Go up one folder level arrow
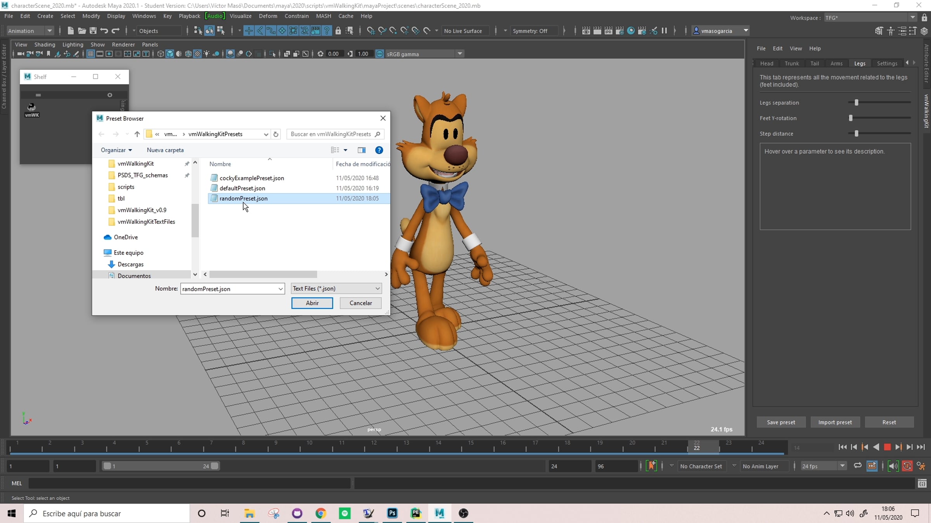This screenshot has width=931, height=523. coord(137,134)
